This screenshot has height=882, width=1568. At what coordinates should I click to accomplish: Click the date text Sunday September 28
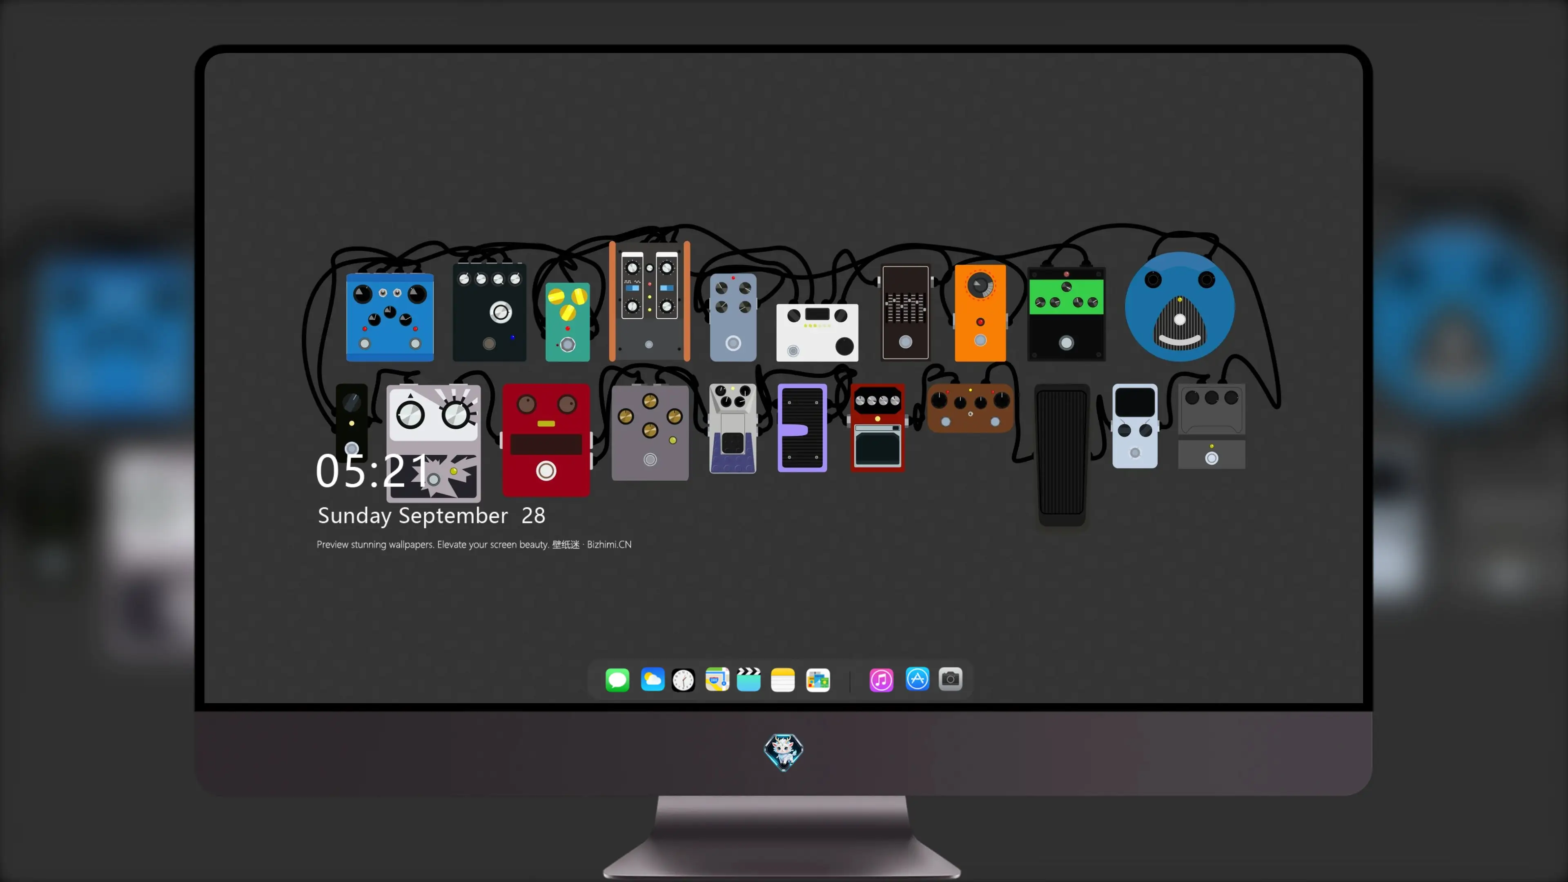[432, 516]
